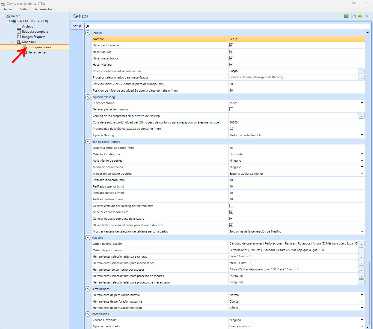Click the duplicate setup icon

353,16
